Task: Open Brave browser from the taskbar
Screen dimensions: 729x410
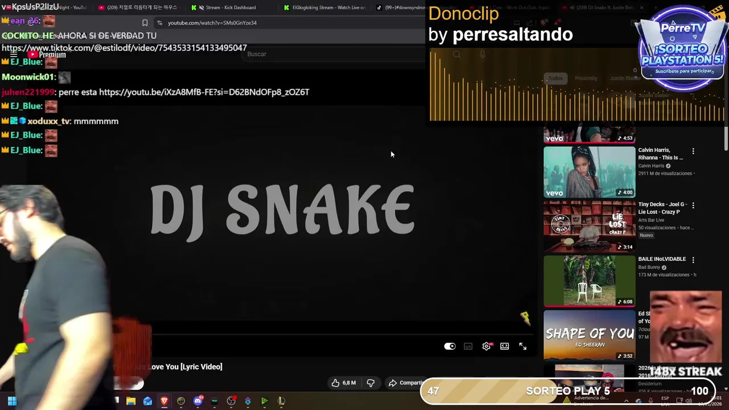Action: 164,401
